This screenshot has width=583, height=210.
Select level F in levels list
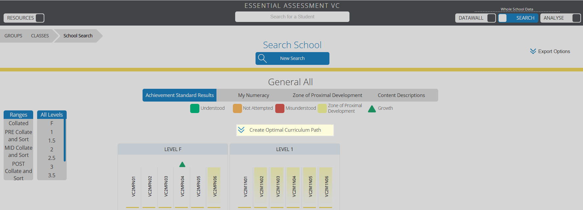(52, 123)
